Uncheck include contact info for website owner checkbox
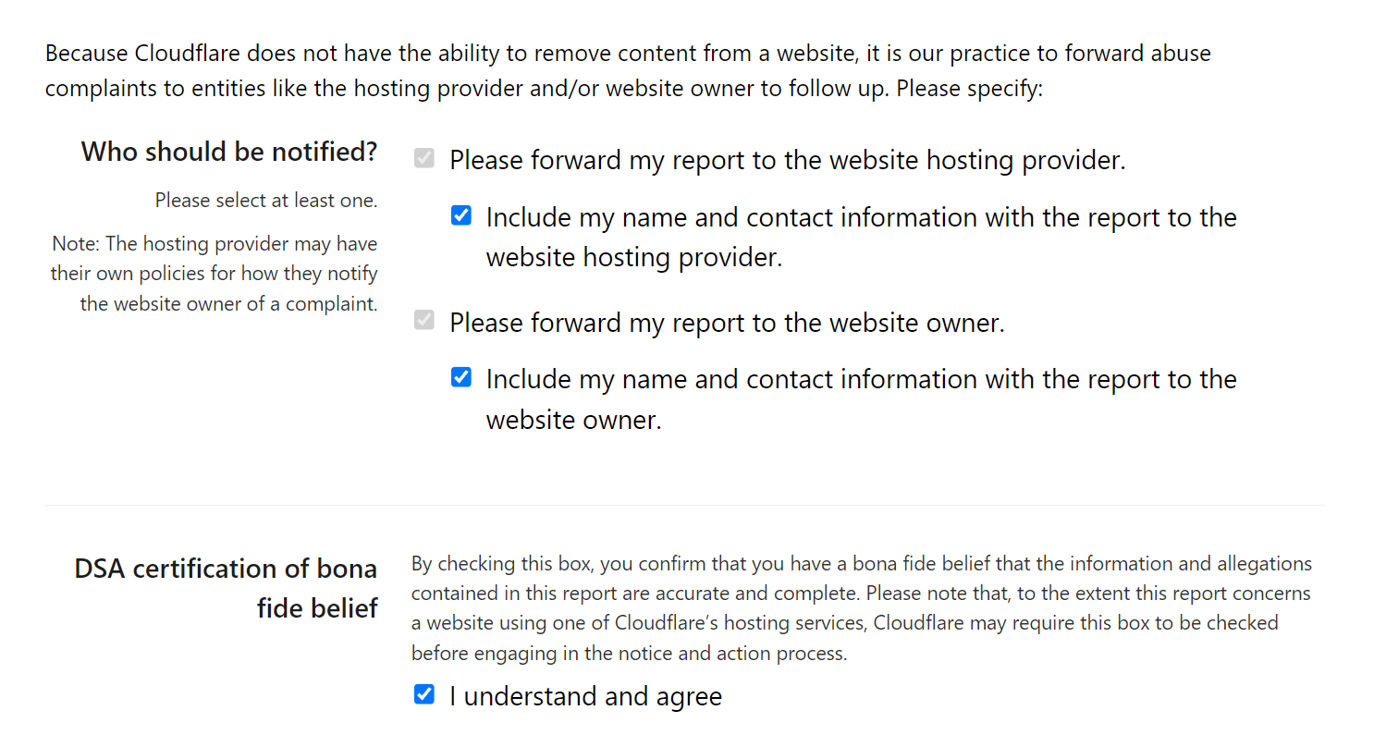 [x=460, y=378]
